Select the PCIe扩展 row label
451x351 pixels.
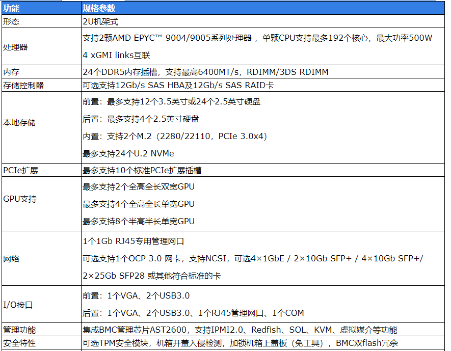click(x=21, y=170)
